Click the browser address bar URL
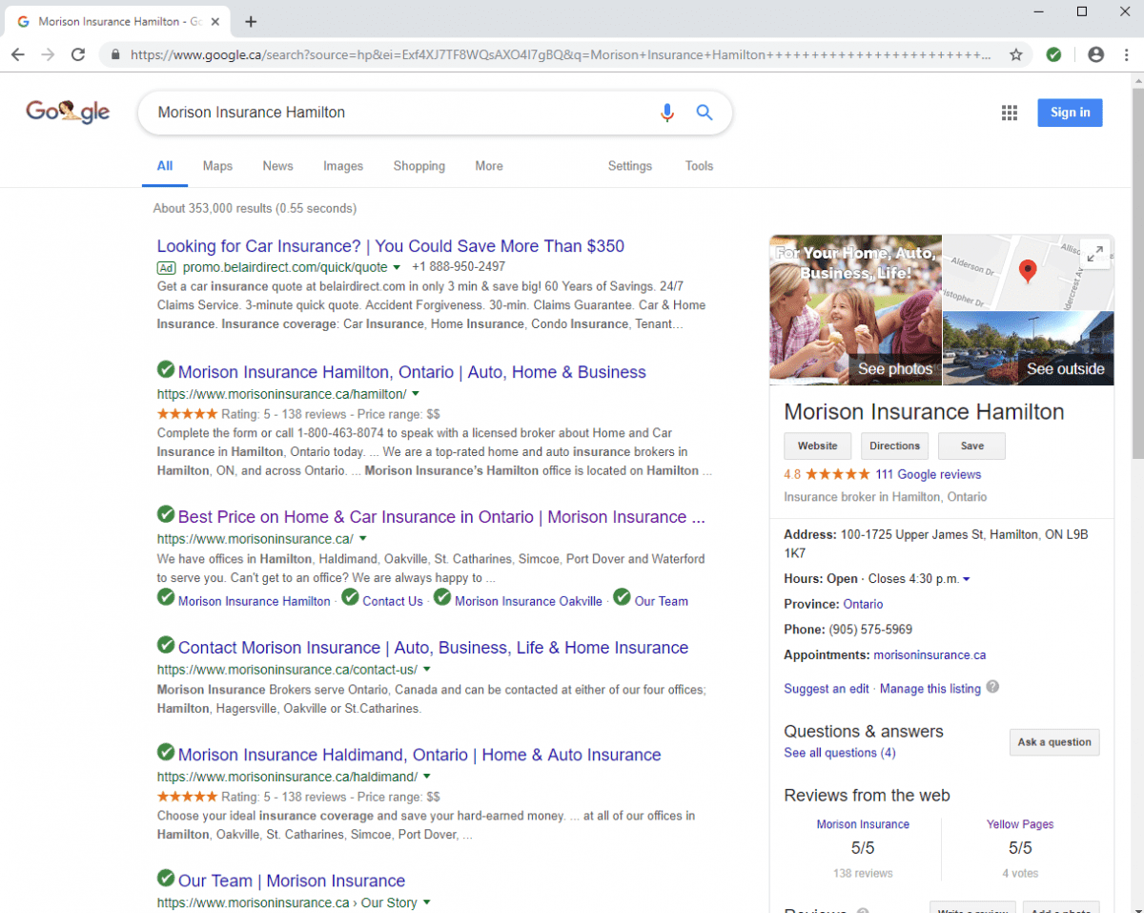Screen dimensions: 1144x913 pyautogui.click(x=561, y=54)
